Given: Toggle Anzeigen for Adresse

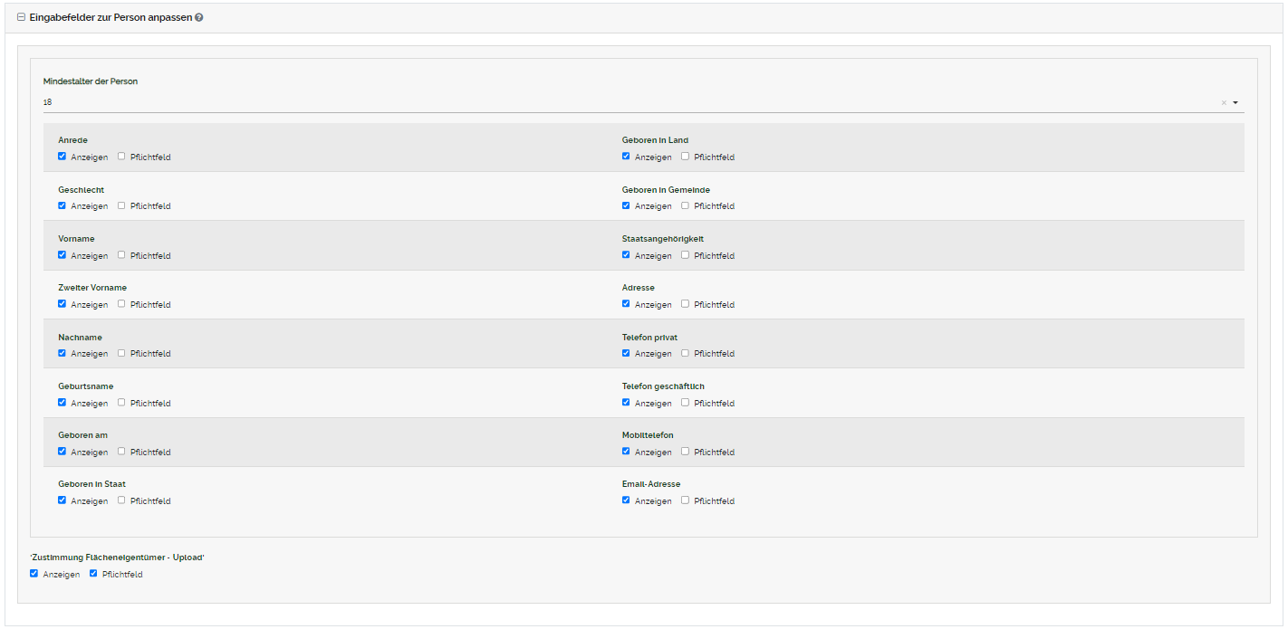Looking at the screenshot, I should point(626,304).
